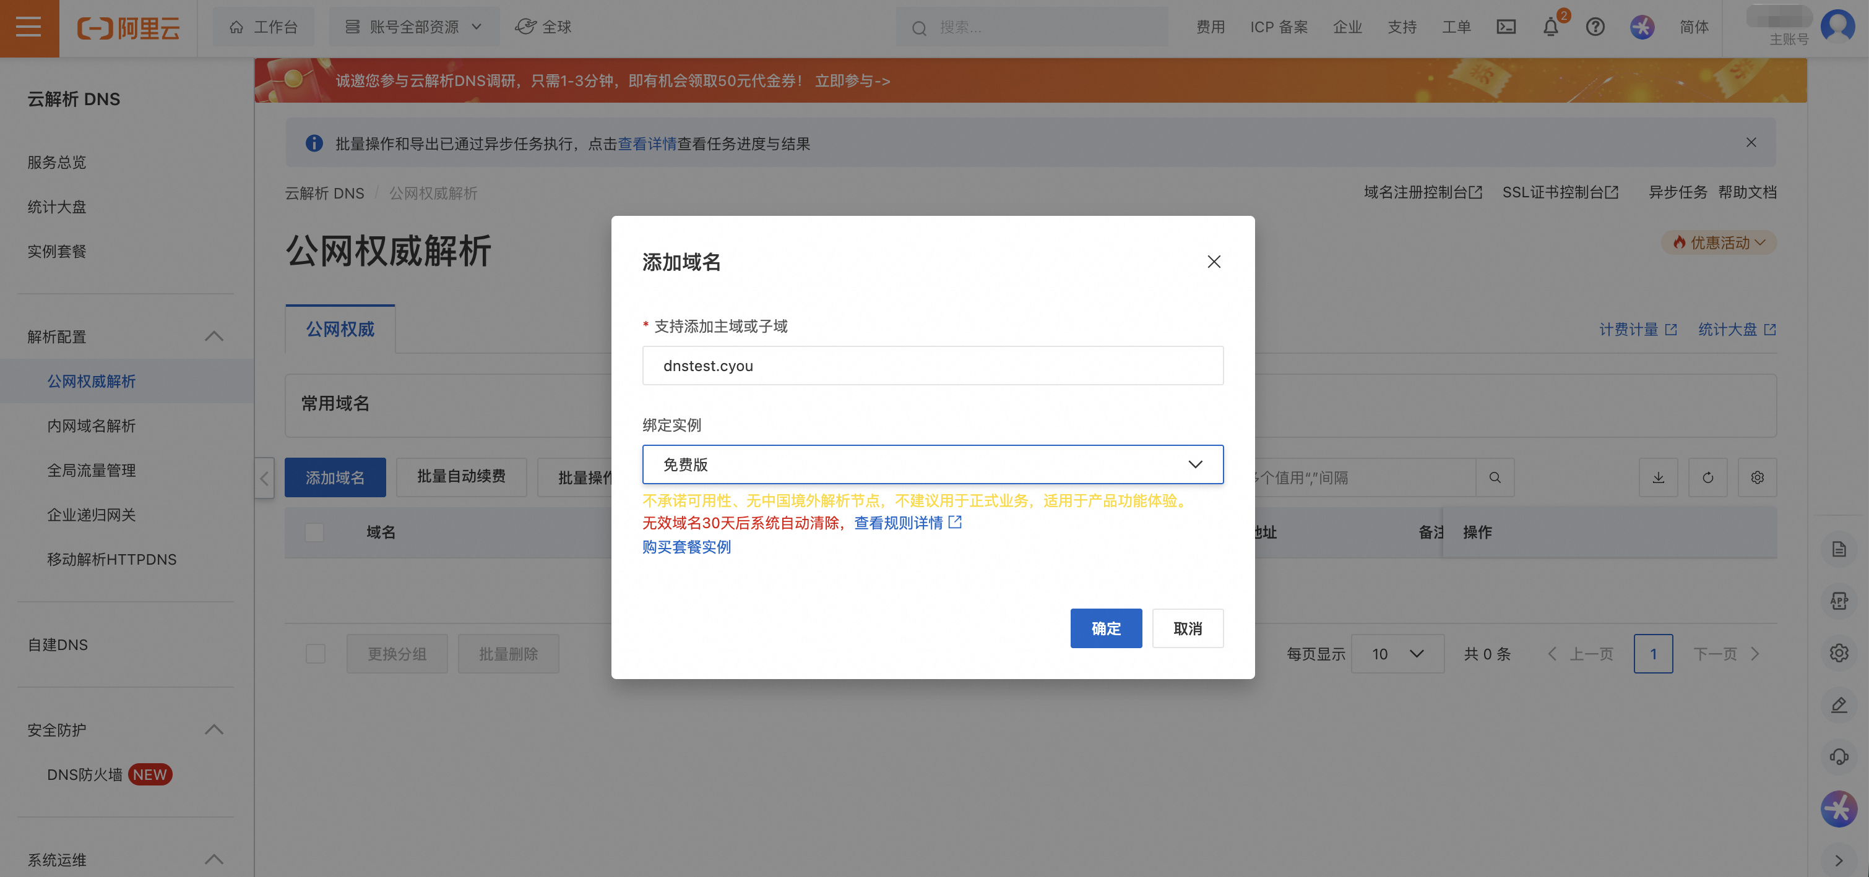Open the Cloud Shell terminal icon
The width and height of the screenshot is (1869, 877).
(x=1506, y=27)
